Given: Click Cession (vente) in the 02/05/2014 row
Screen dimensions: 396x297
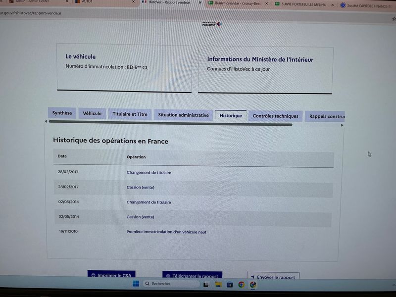Looking at the screenshot, I should click(x=140, y=217).
